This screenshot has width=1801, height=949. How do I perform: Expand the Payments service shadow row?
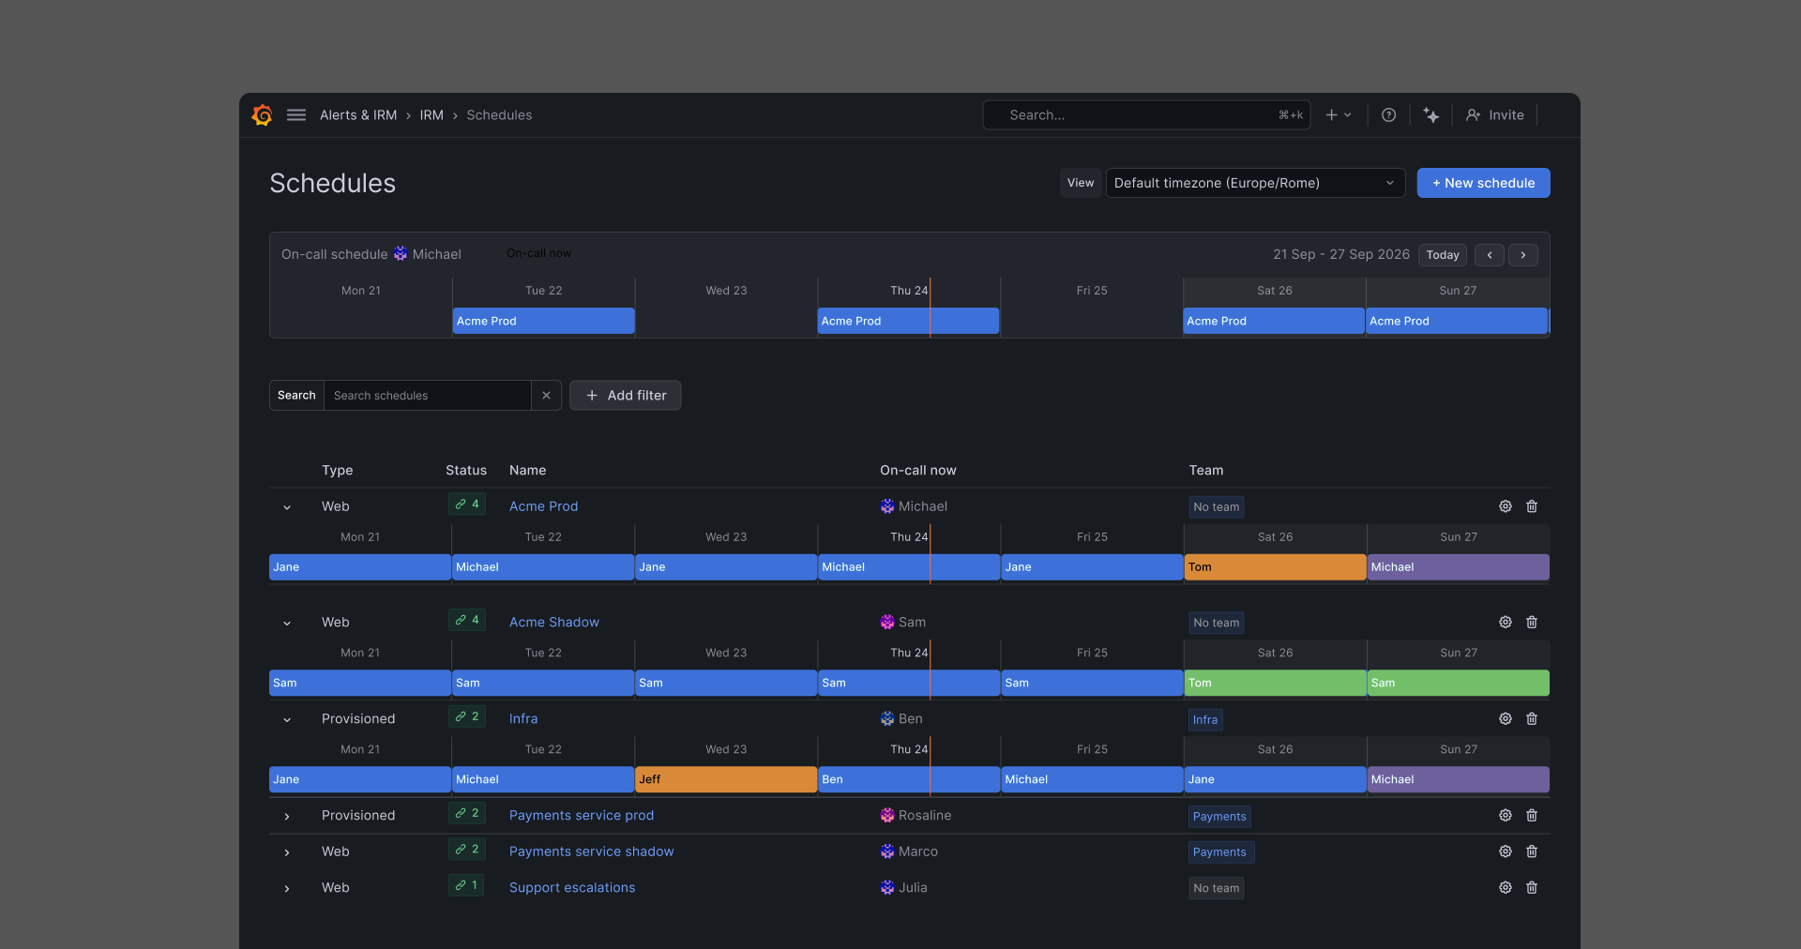(287, 852)
